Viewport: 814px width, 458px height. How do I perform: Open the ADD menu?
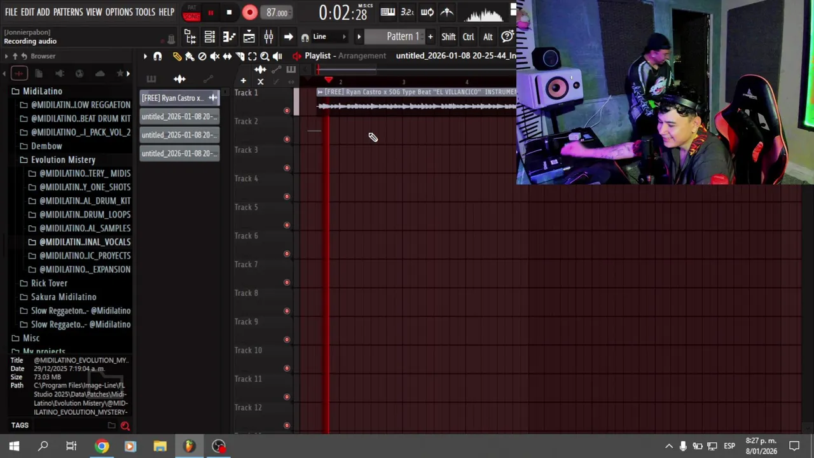point(43,12)
